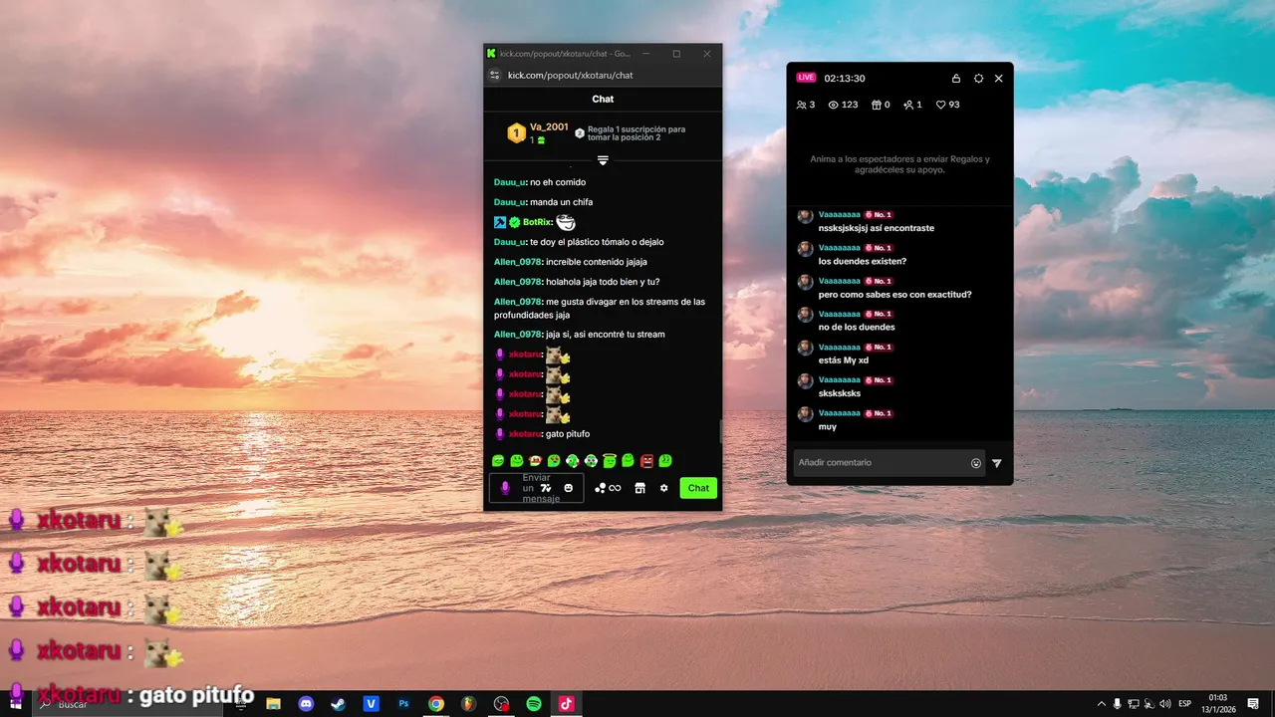Click the new followers icon showing 1
This screenshot has width=1275, height=717.
tap(908, 105)
